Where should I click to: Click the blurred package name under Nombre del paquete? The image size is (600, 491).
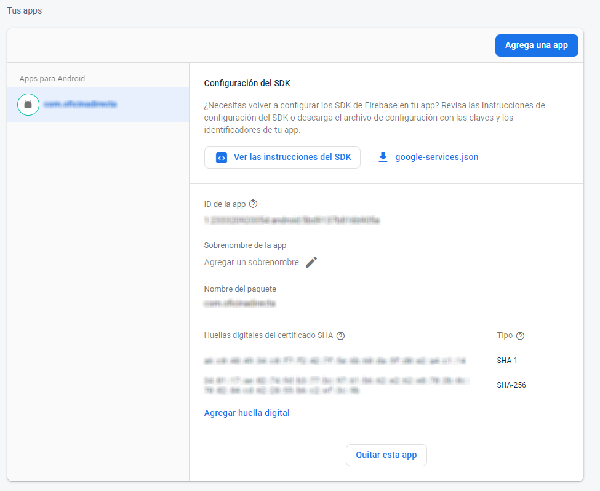pos(240,303)
